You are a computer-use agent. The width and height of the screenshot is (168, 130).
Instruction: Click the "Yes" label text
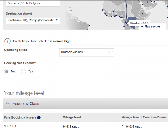coord(30,71)
